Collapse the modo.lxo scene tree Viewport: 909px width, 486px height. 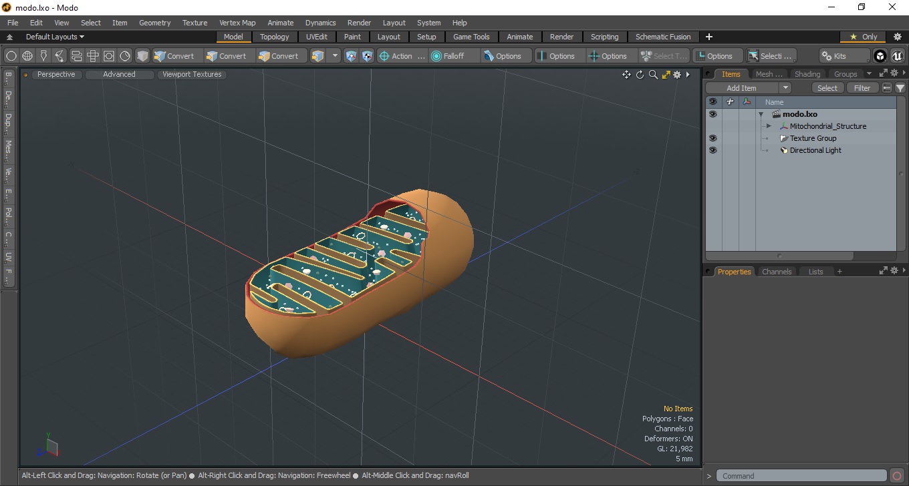click(761, 114)
